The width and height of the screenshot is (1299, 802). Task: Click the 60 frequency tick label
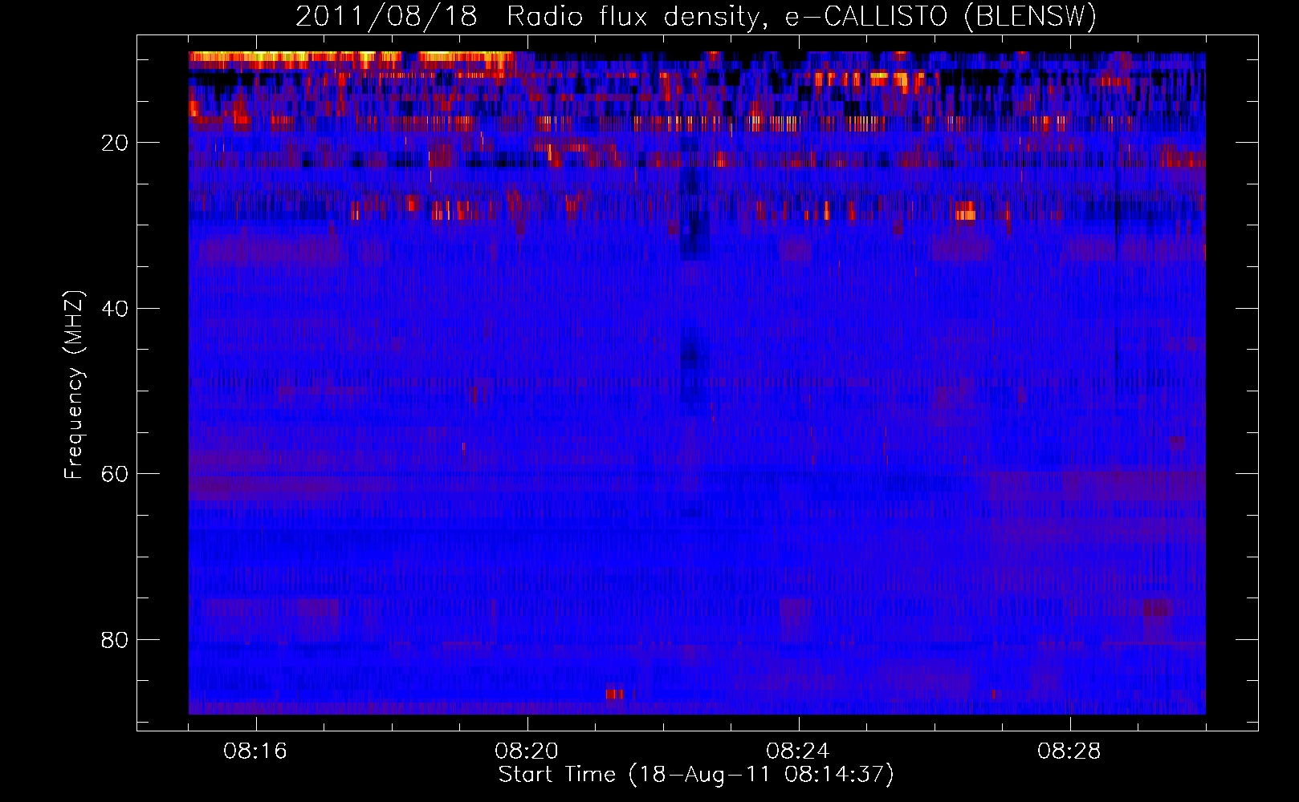tap(116, 474)
